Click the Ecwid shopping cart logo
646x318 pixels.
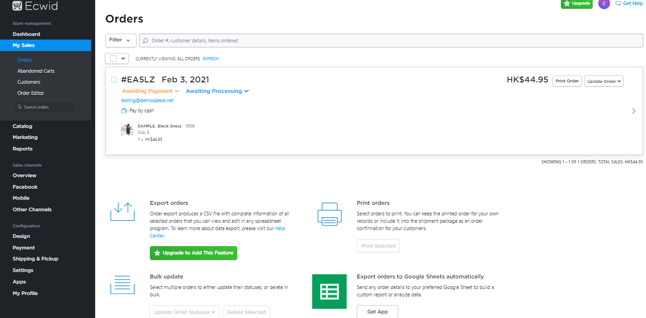coord(17,6)
